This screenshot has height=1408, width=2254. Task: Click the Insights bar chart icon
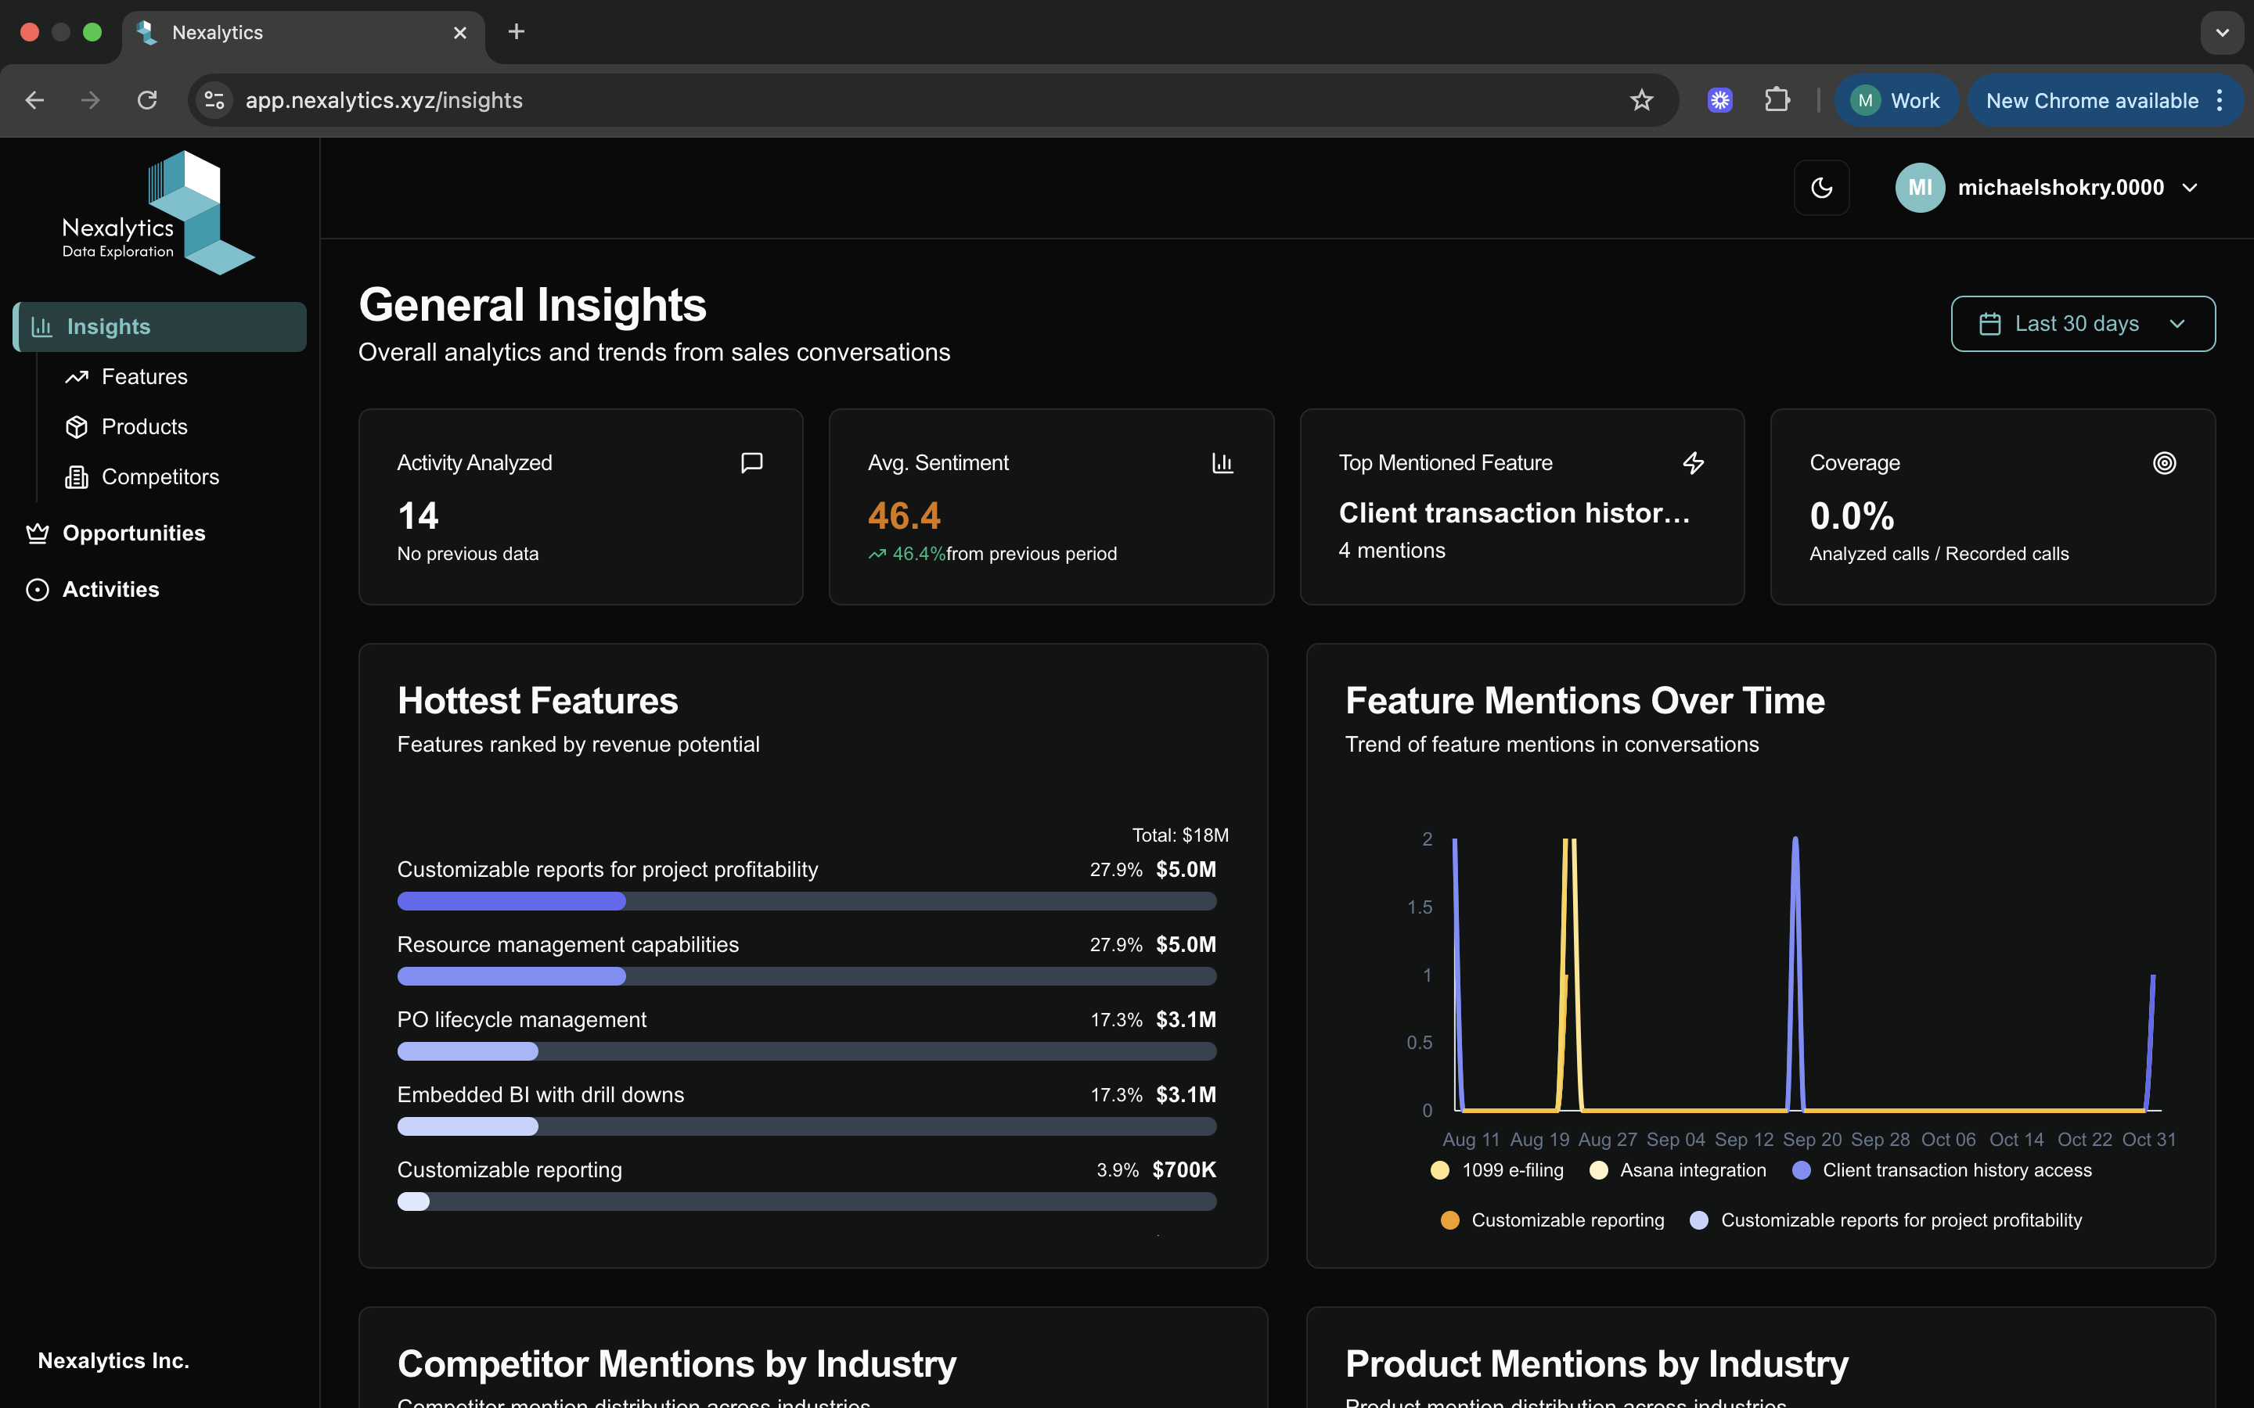(42, 327)
